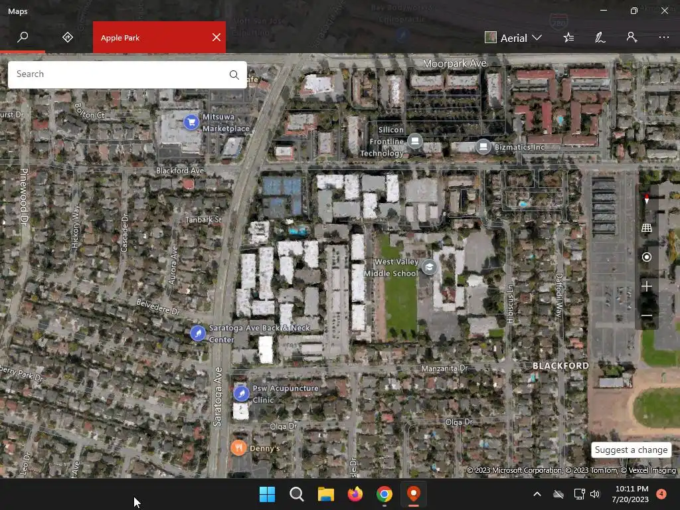Select the Psw Acupuncture Clinic pin
Screen dimensions: 680x510
tap(241, 393)
